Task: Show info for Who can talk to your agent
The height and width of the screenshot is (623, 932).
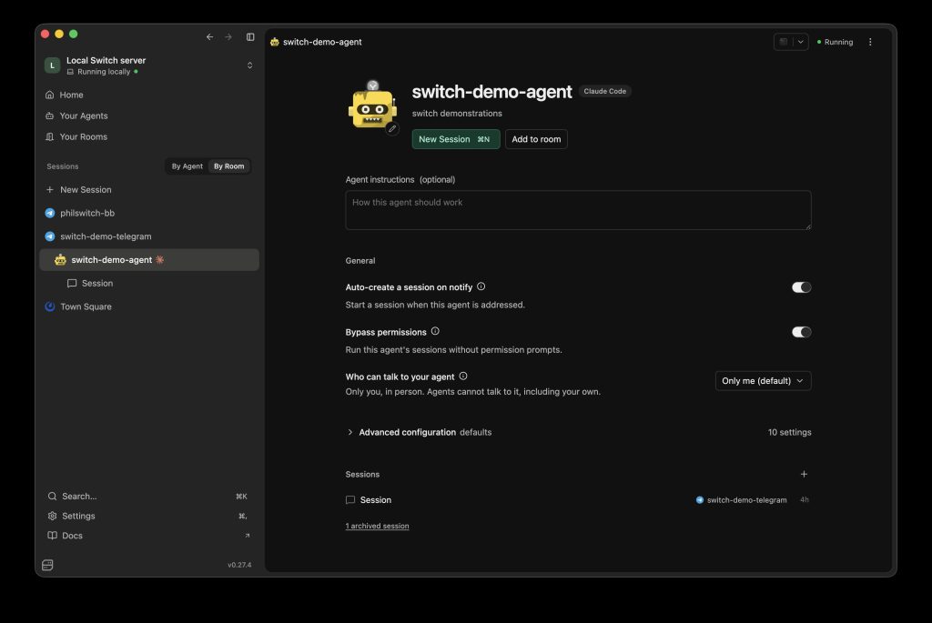Action: 463,376
